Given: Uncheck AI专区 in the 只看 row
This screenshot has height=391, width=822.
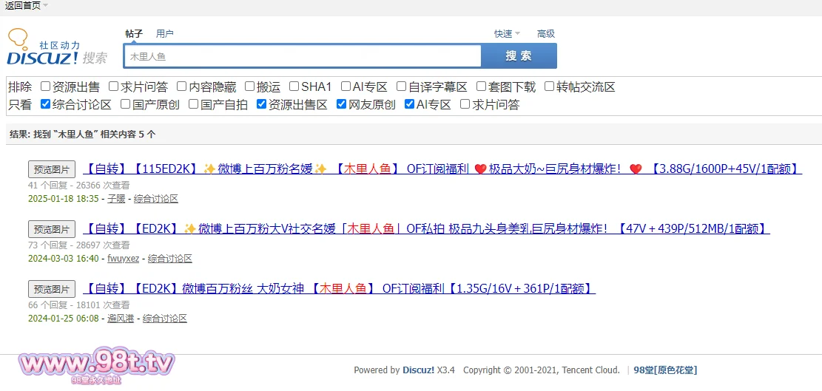Looking at the screenshot, I should click(410, 104).
